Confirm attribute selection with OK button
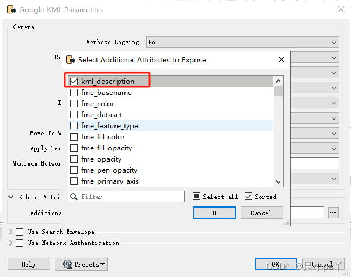Image resolution: width=351 pixels, height=277 pixels. tap(214, 213)
